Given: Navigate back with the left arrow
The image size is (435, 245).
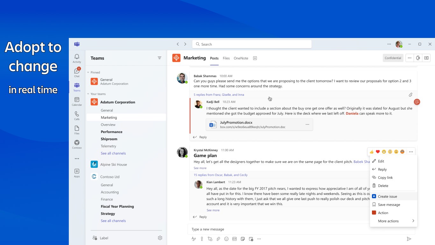Looking at the screenshot, I should click(178, 44).
